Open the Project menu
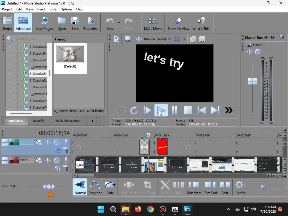The width and height of the screenshot is (288, 216). (7, 9)
